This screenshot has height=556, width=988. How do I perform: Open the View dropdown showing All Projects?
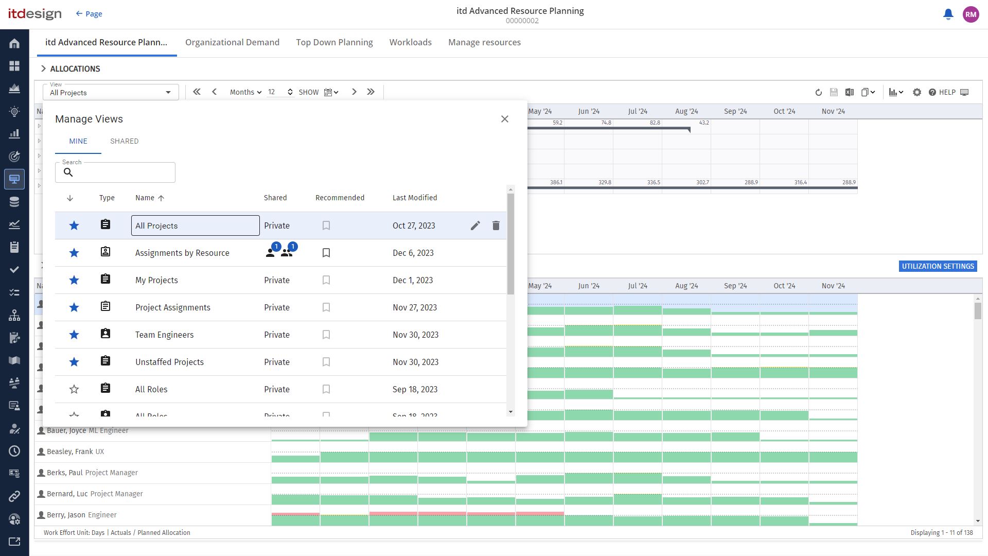coord(111,92)
